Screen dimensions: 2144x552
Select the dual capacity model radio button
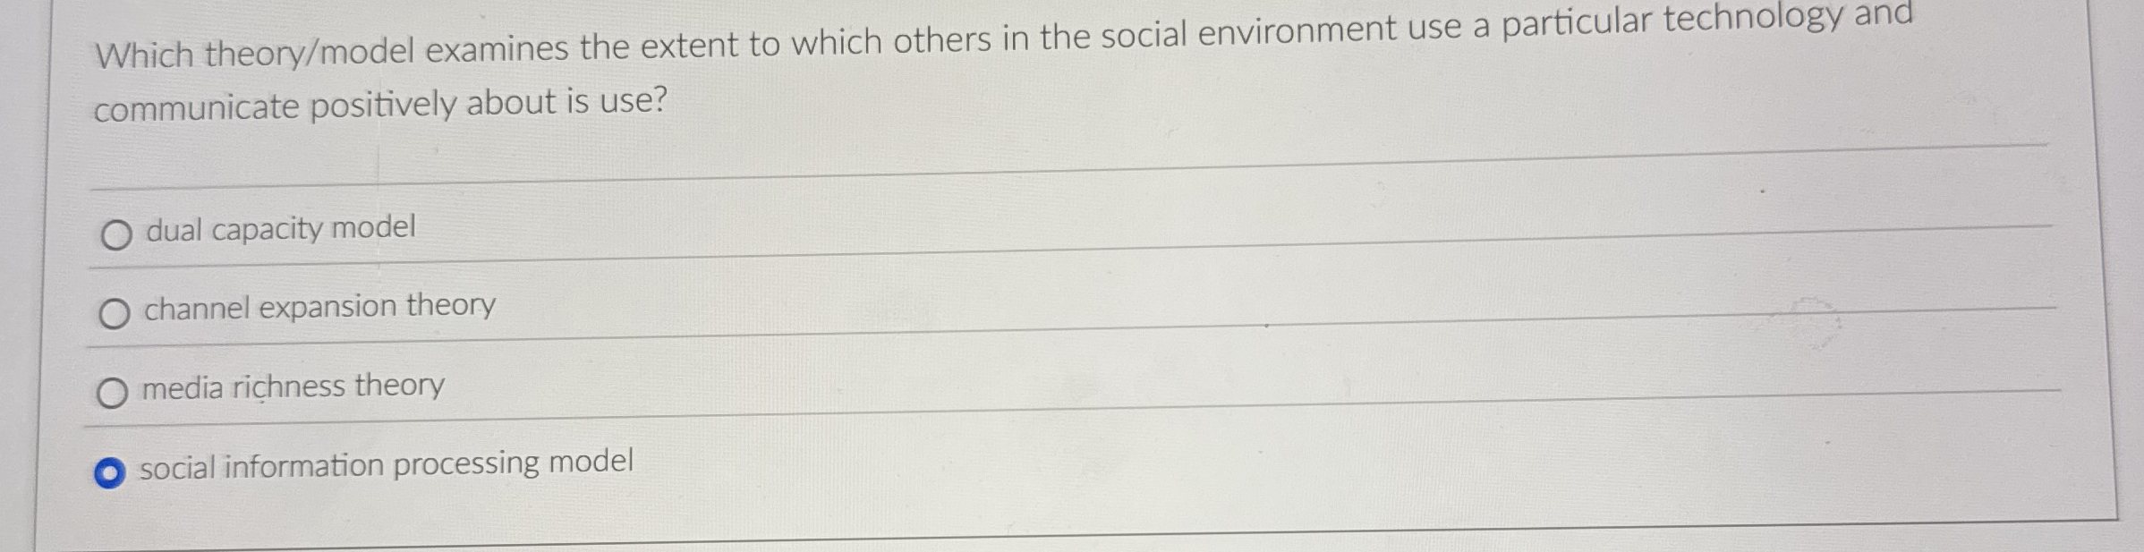(x=115, y=235)
